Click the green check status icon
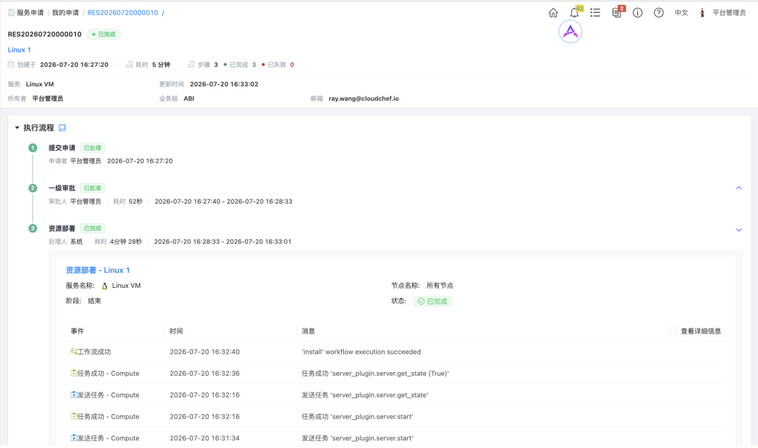758x448 pixels. (x=421, y=301)
